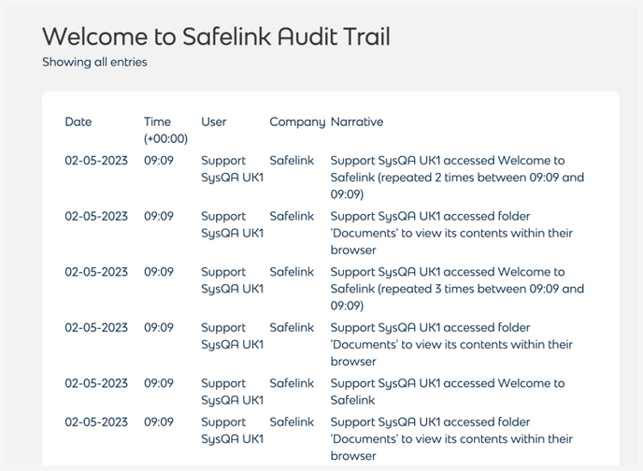Select the first 'Documents' folder narrative entry

point(451,233)
